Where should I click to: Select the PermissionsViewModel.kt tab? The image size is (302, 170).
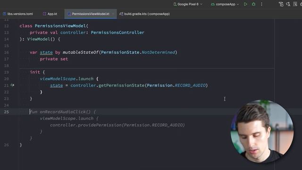tap(91, 14)
